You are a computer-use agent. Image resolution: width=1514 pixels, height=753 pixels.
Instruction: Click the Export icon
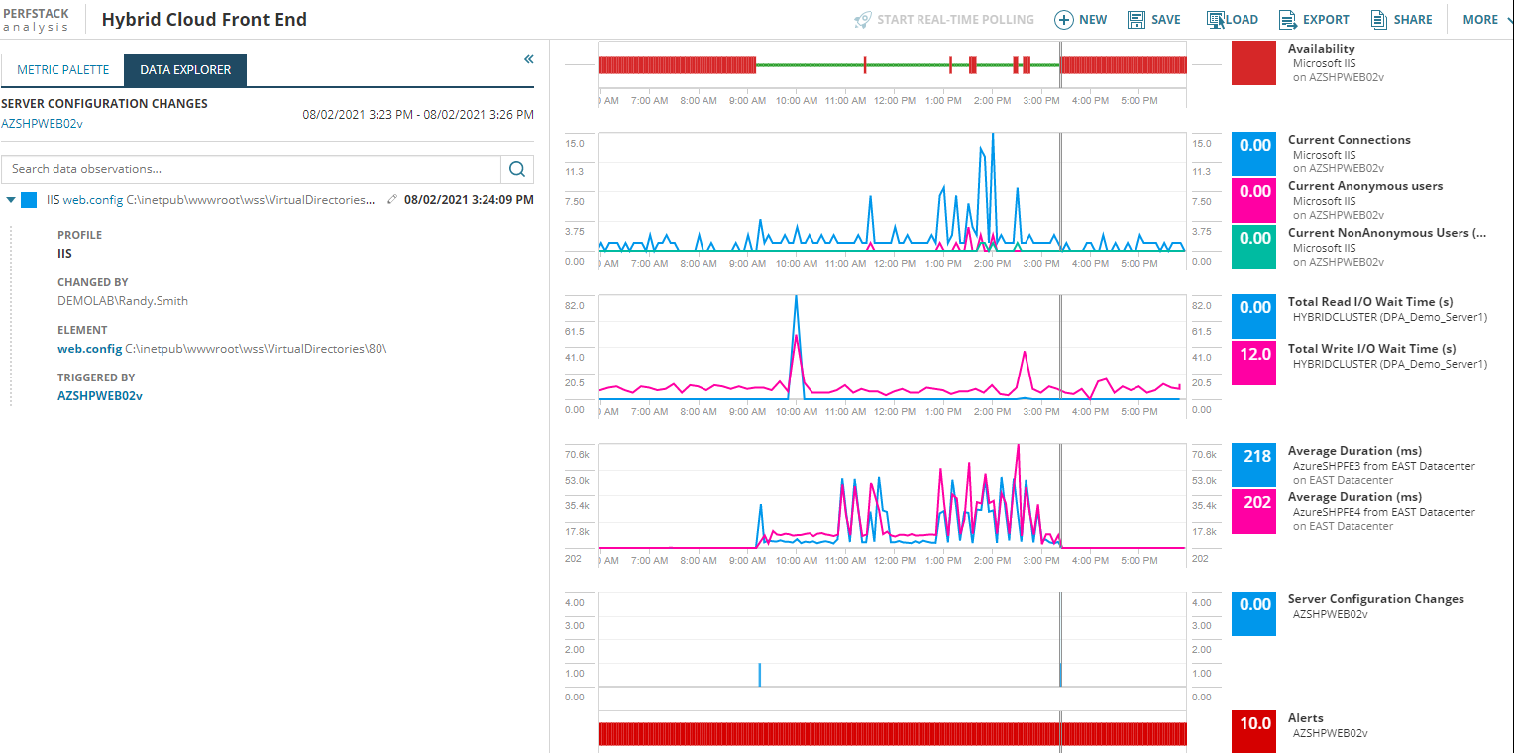coord(1288,20)
